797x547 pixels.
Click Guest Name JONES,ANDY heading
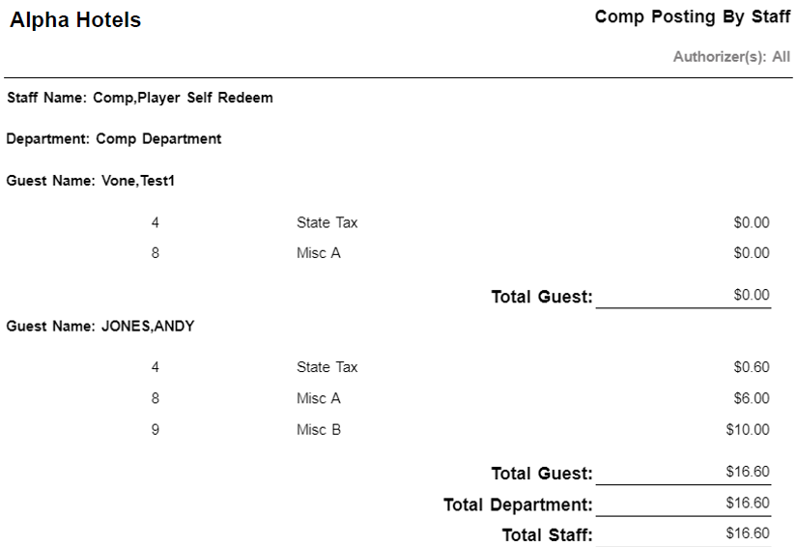100,326
